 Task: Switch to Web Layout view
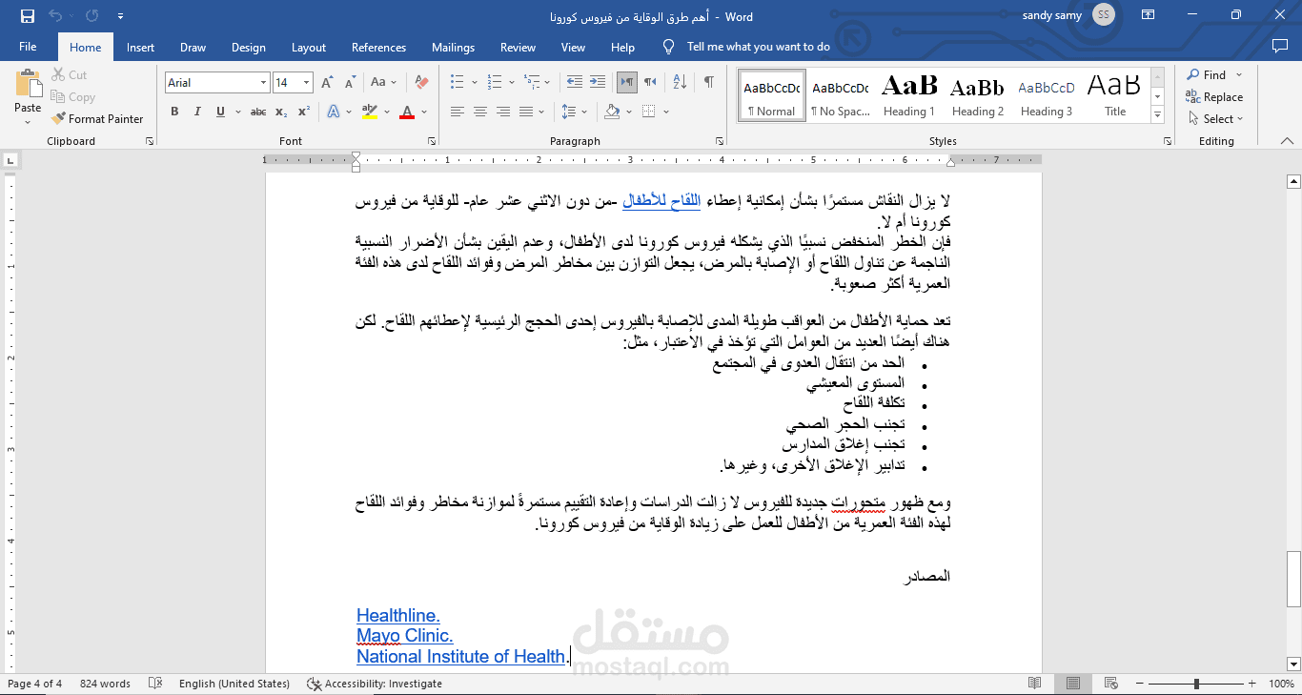[1111, 684]
